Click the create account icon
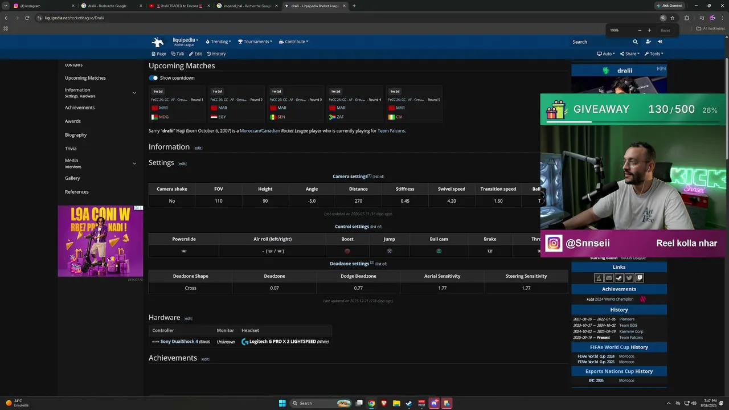 [648, 42]
